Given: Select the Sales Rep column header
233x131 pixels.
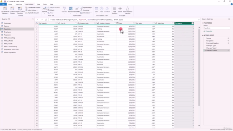Looking at the screenshot, I should click(x=165, y=23).
